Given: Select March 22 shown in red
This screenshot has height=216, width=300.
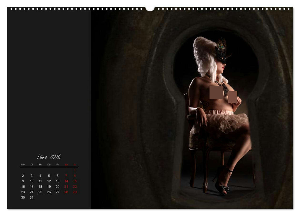Looking at the screenshot, I should click(75, 186).
